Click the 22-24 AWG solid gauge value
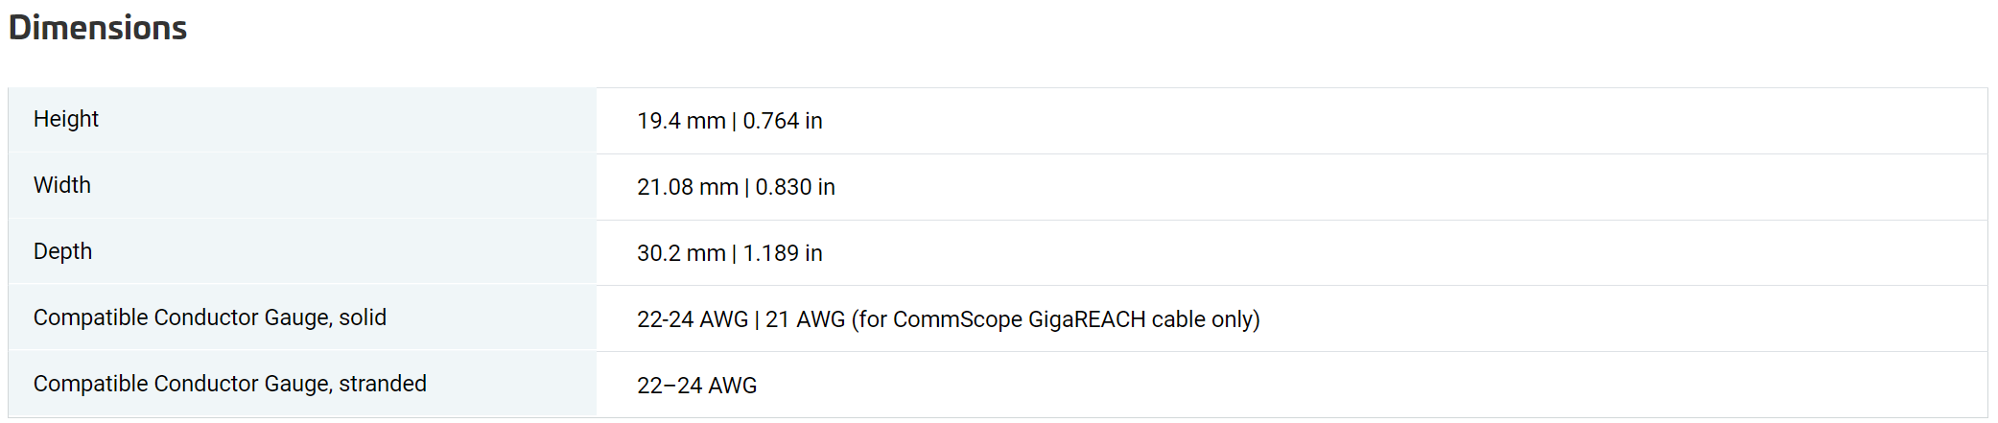The image size is (1998, 423). click(x=693, y=319)
